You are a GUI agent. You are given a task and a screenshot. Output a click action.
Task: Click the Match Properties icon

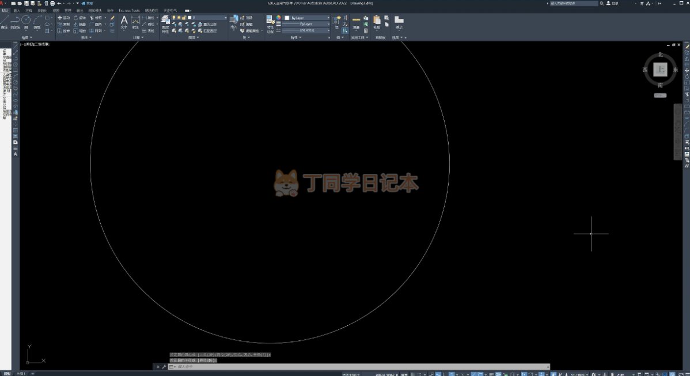click(270, 24)
